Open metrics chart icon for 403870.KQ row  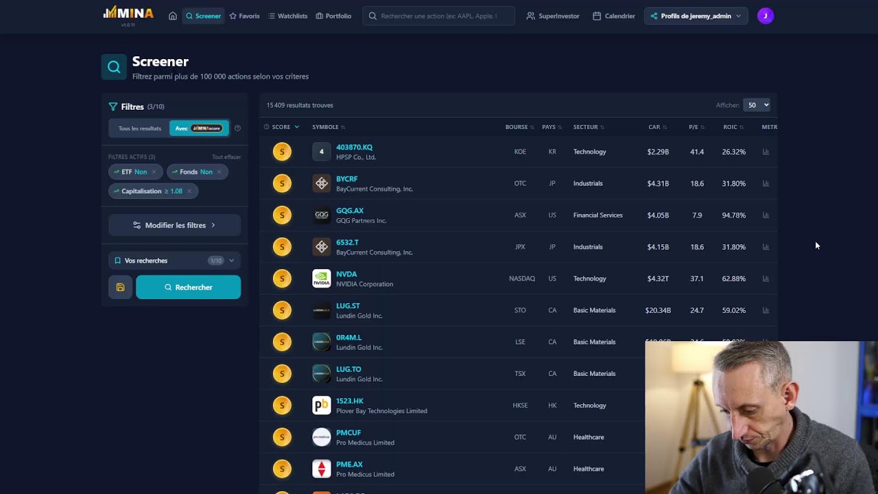click(x=766, y=152)
